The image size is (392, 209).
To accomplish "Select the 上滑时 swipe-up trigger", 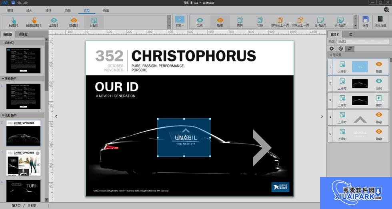I will pyautogui.click(x=94, y=22).
